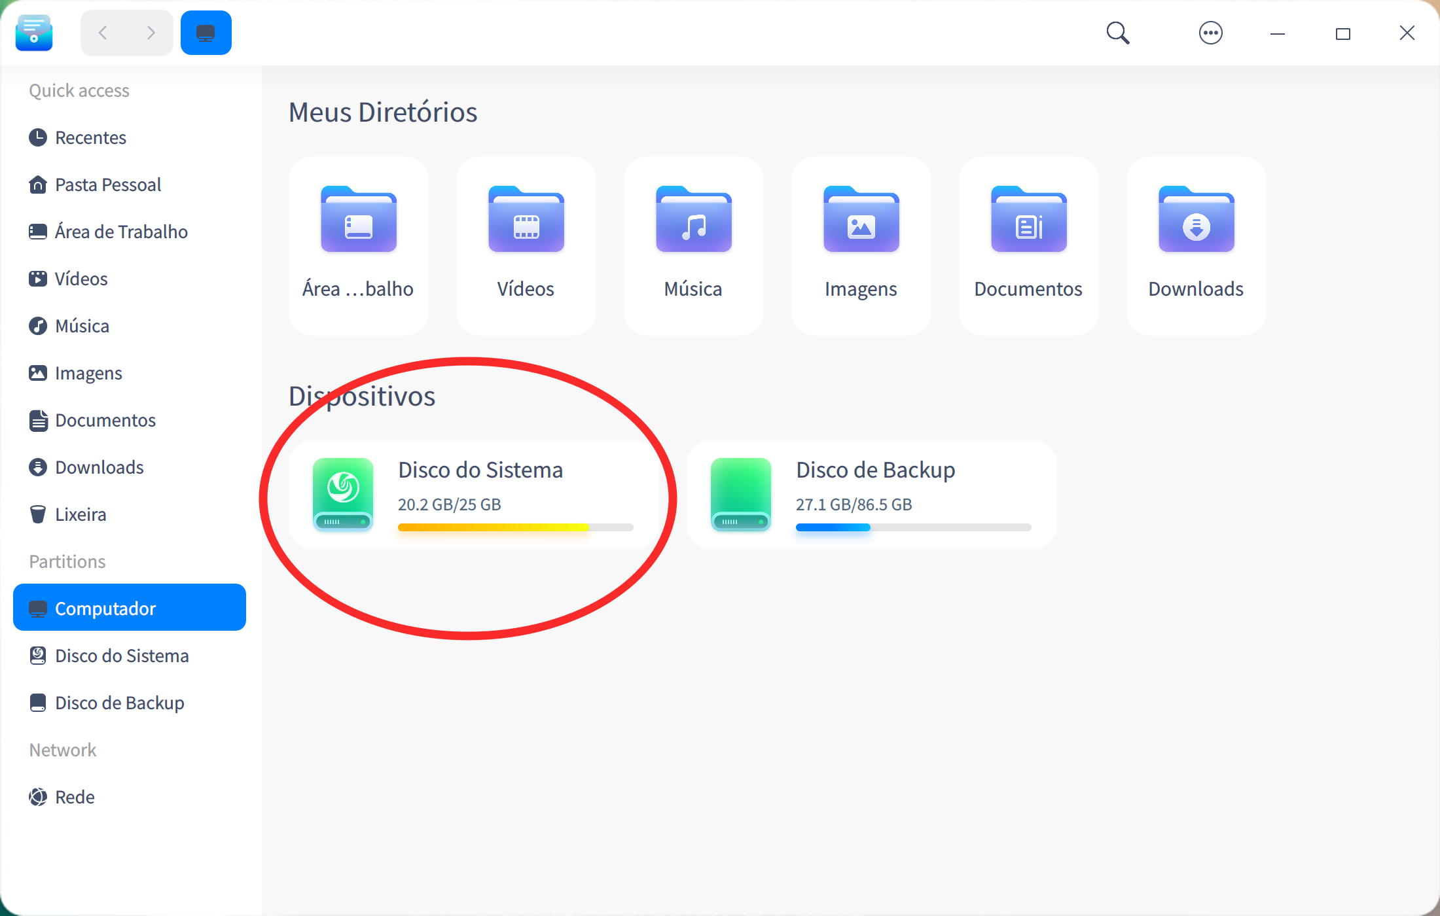Click the computer view tab in the toolbar
1440x916 pixels.
pos(206,32)
